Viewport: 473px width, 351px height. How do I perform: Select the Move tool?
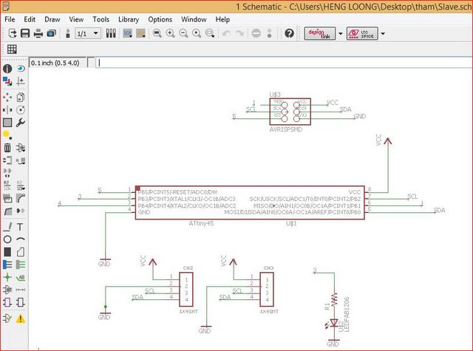click(x=7, y=97)
